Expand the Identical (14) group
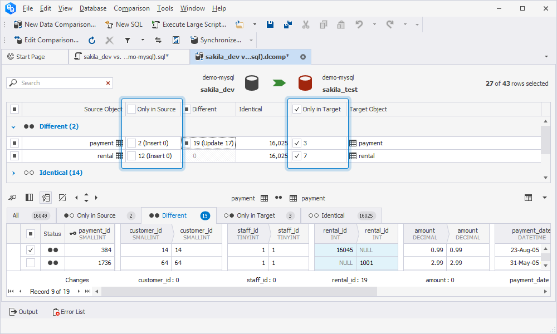Image resolution: width=557 pixels, height=334 pixels. coord(14,173)
